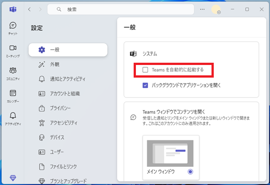
Task: Click the メイン ウィンドウ caption text
Action: click(x=161, y=172)
